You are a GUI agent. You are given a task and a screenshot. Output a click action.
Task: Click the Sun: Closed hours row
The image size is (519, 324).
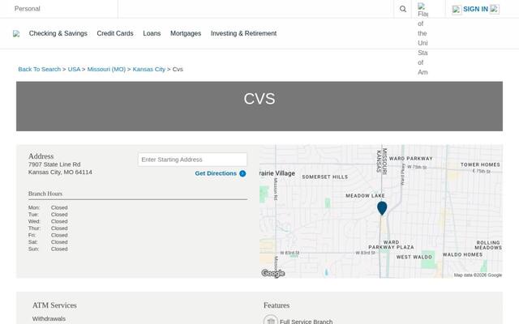(48, 249)
